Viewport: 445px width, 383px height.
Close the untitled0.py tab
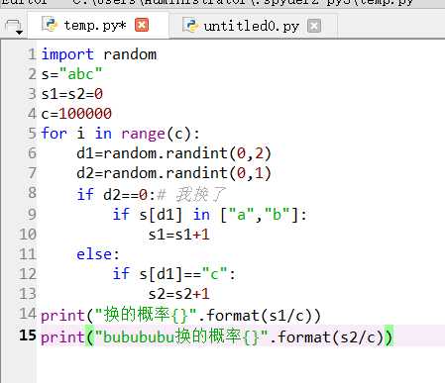(314, 26)
